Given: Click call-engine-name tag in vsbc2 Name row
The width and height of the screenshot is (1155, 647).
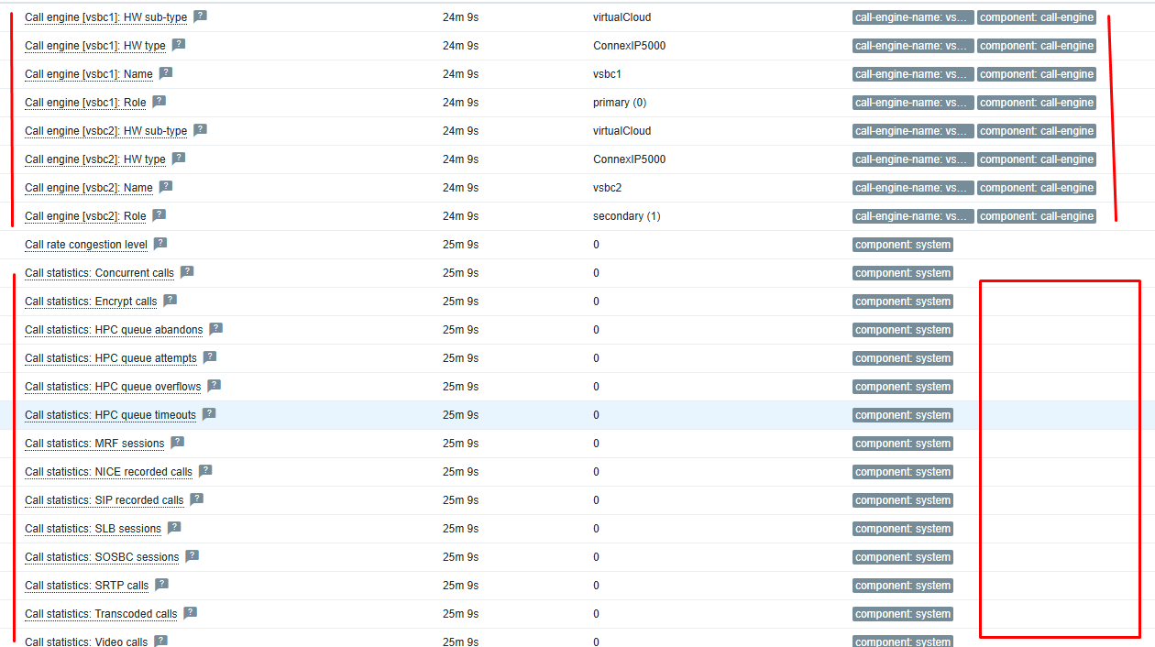Looking at the screenshot, I should coord(912,188).
